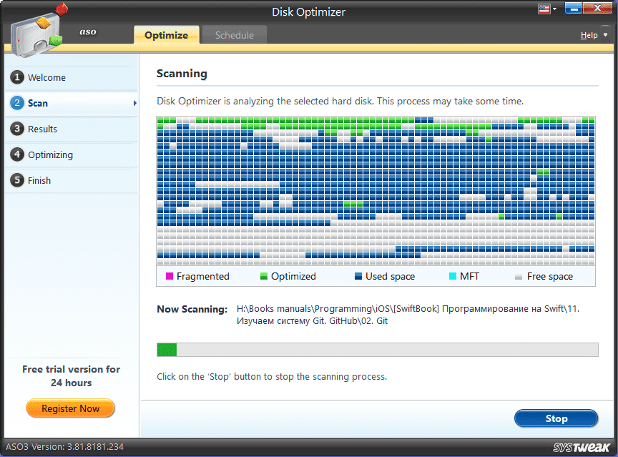Image resolution: width=618 pixels, height=457 pixels.
Task: Select the Scan step
Action: tap(72, 103)
